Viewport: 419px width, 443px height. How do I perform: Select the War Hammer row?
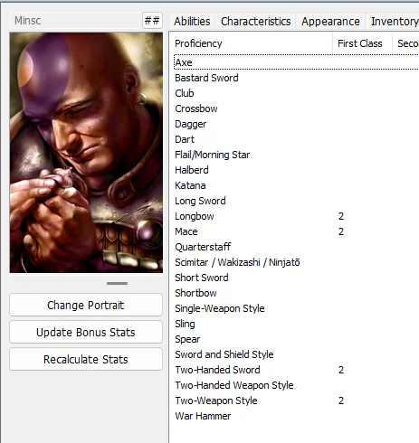296,416
